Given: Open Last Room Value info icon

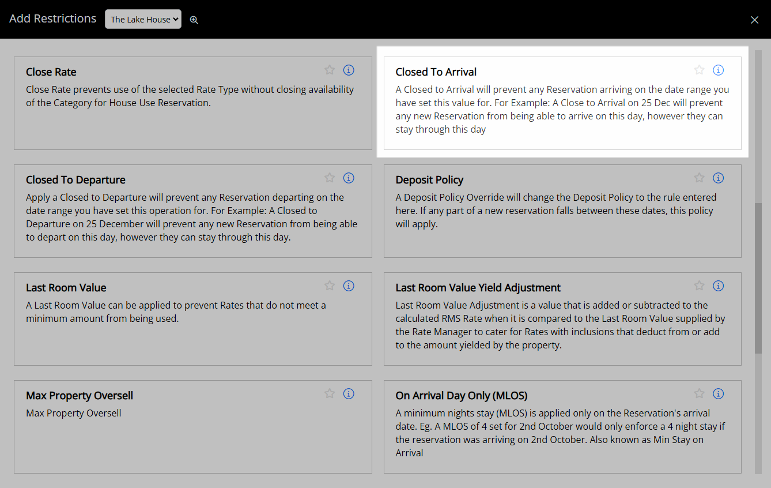Looking at the screenshot, I should coord(349,286).
